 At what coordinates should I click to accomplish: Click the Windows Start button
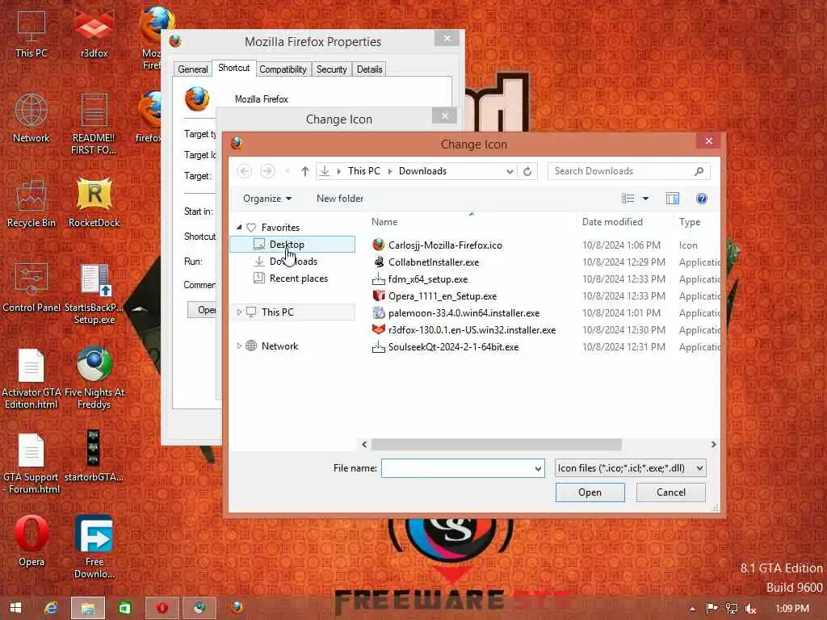pyautogui.click(x=16, y=608)
